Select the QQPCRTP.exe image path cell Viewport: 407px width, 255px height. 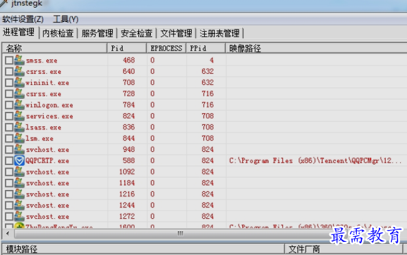tap(315, 161)
